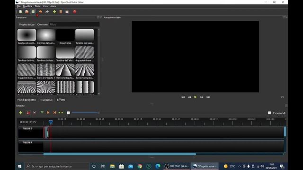
Task: Add a new track in the timeline
Action: 21,113
